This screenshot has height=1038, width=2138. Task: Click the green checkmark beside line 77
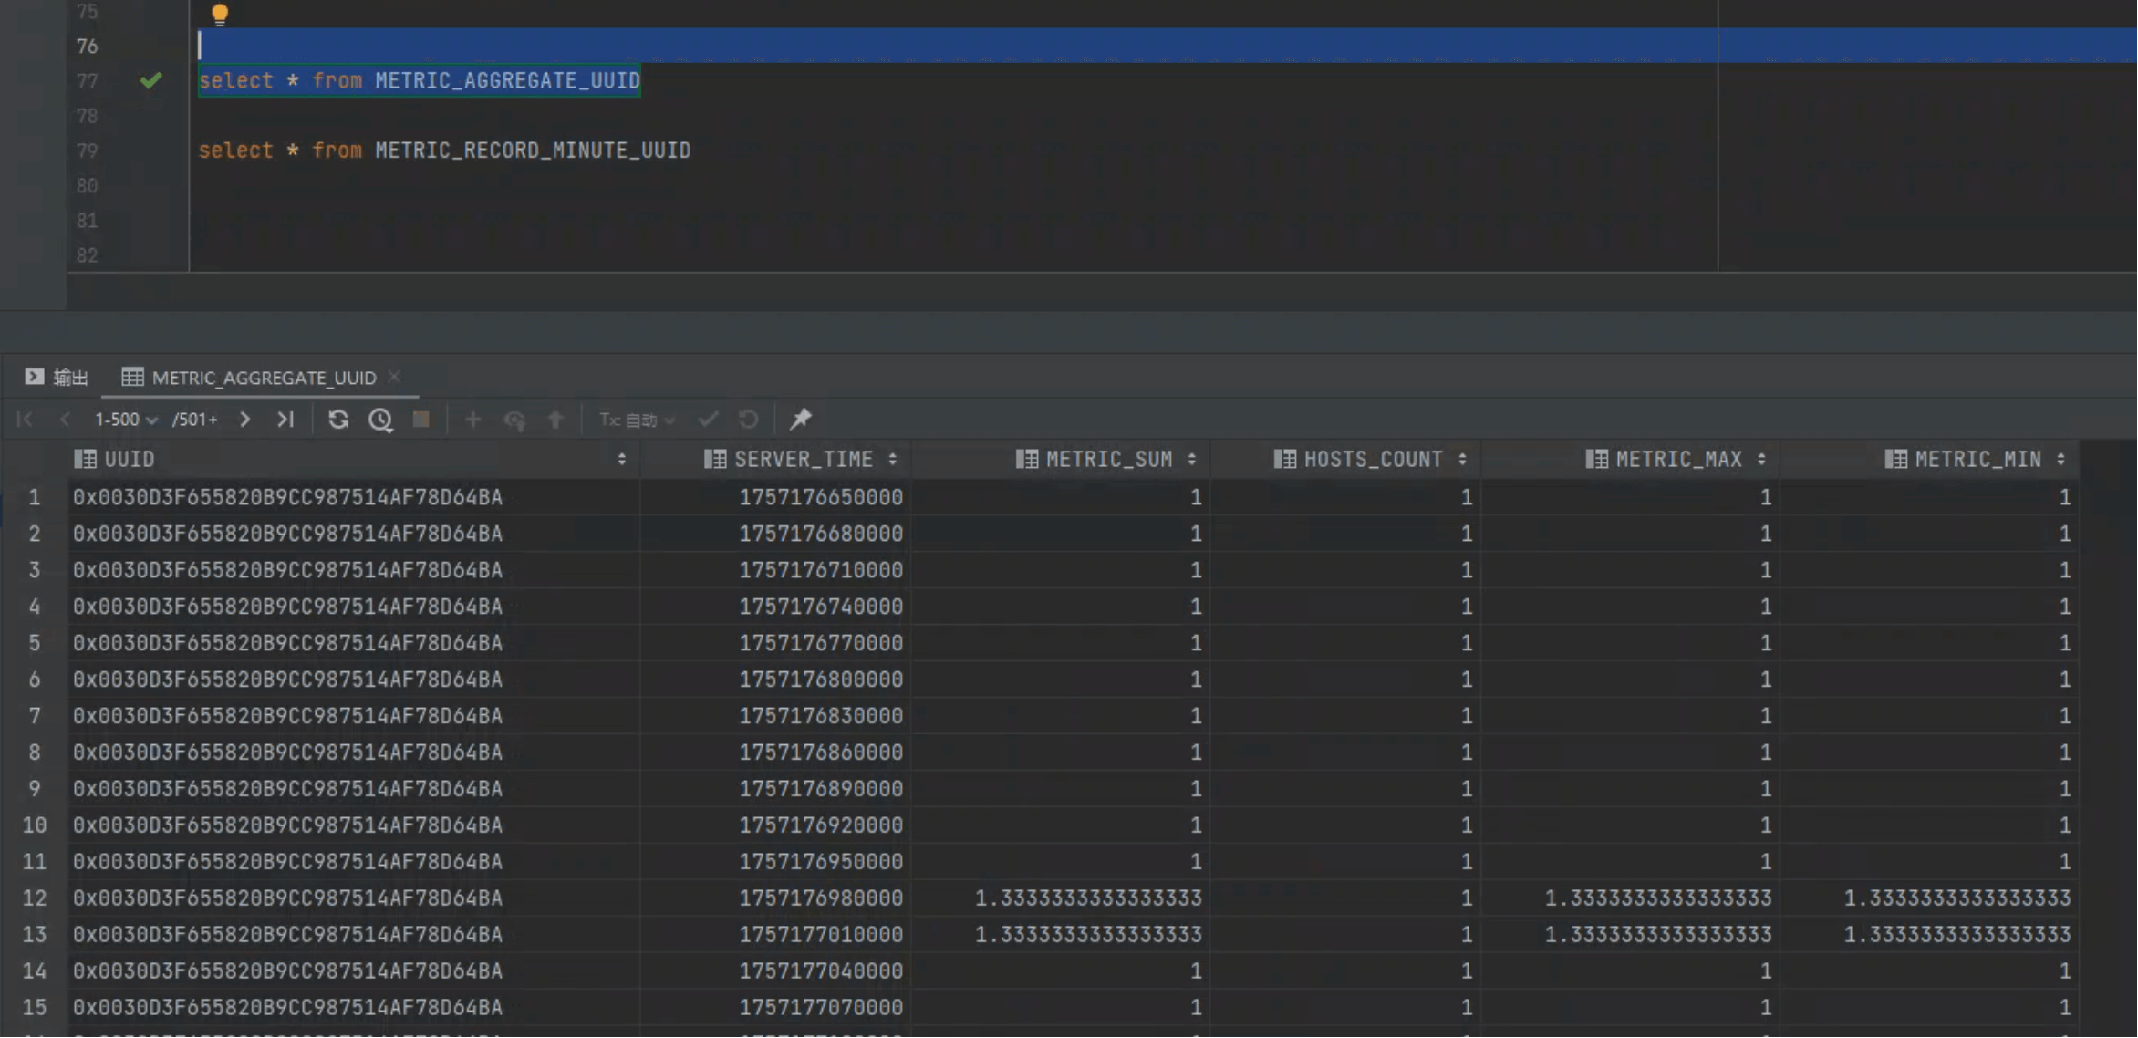(x=150, y=80)
